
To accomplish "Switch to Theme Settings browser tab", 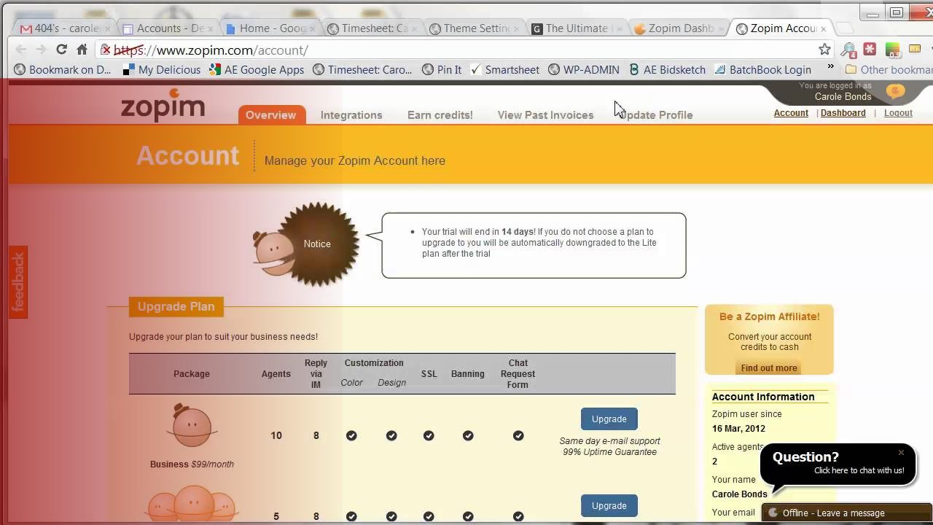I will pyautogui.click(x=475, y=28).
